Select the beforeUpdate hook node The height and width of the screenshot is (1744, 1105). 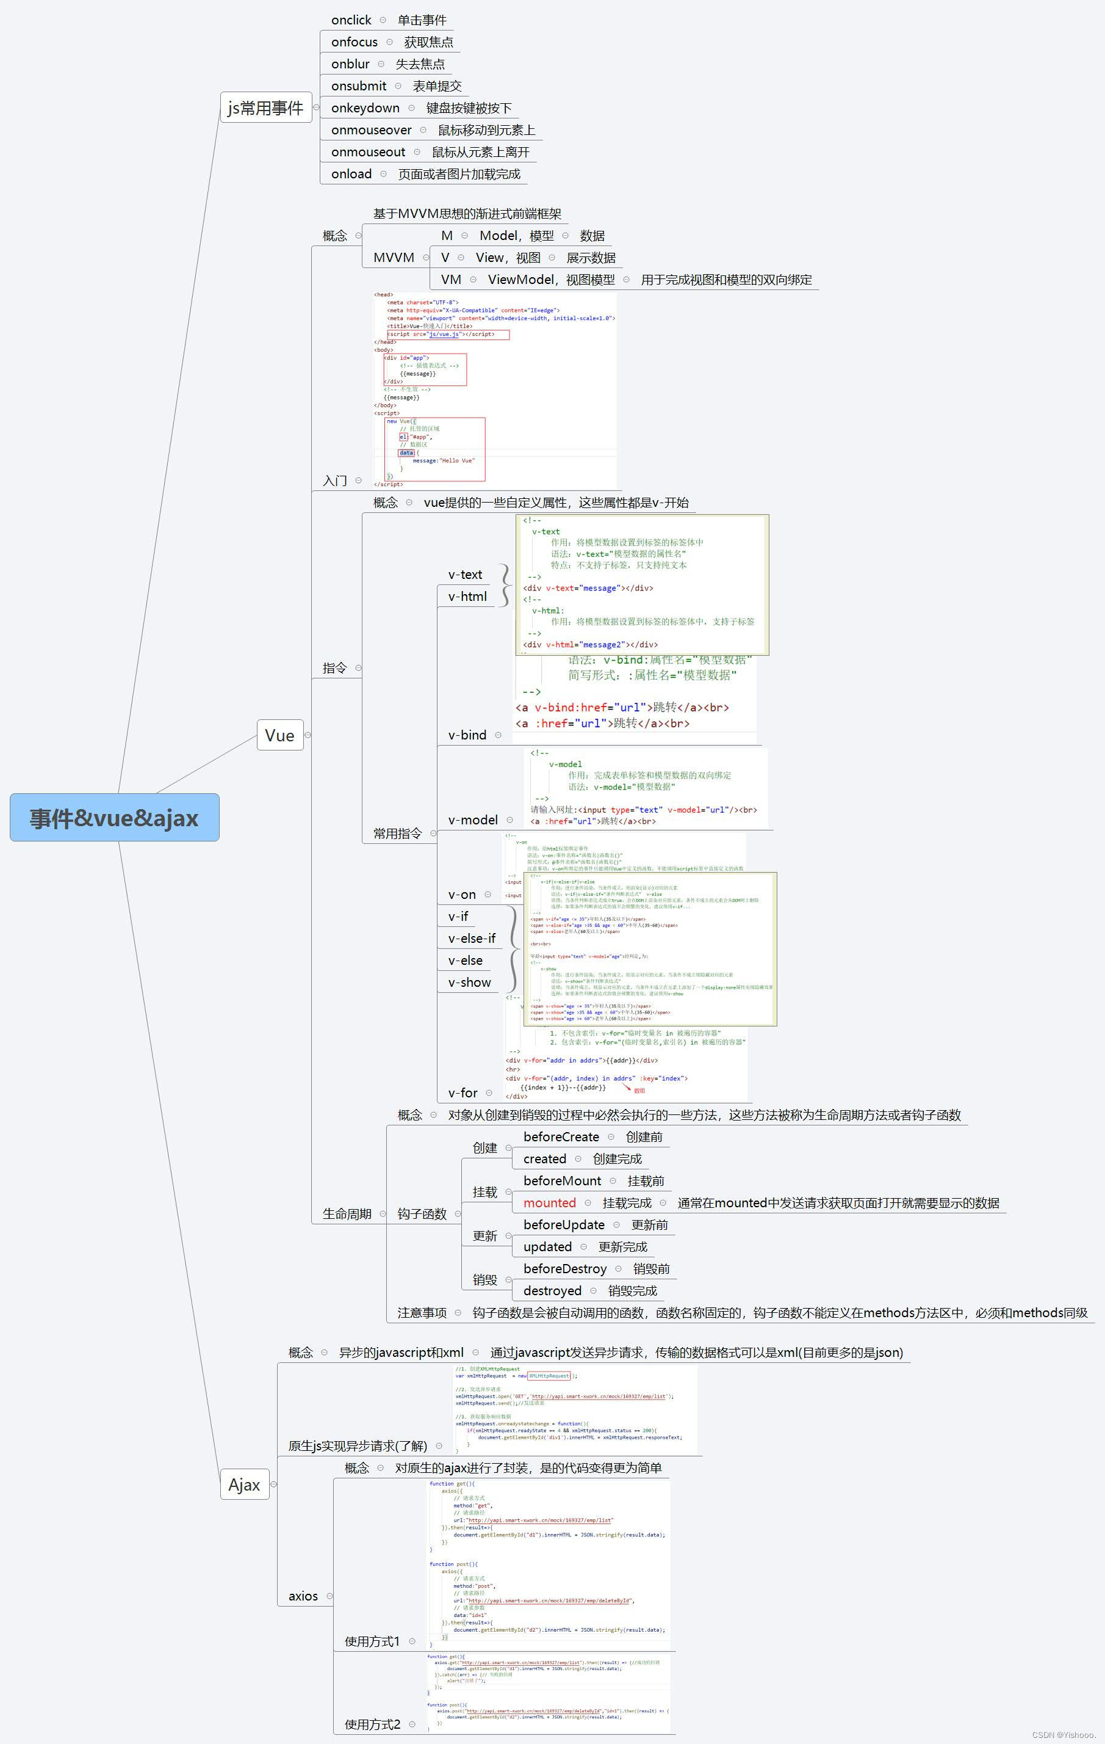(x=564, y=1225)
